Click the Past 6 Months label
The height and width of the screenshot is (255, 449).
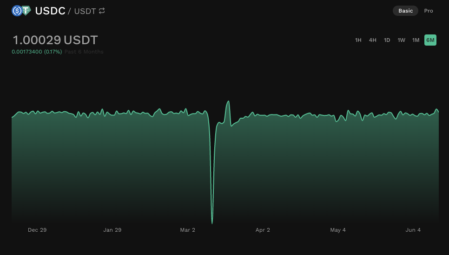84,52
